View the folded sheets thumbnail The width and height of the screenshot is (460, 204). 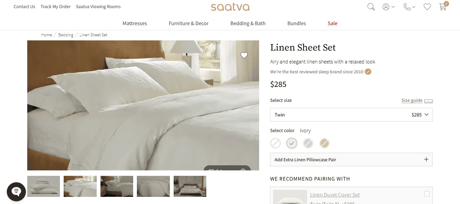point(44,186)
